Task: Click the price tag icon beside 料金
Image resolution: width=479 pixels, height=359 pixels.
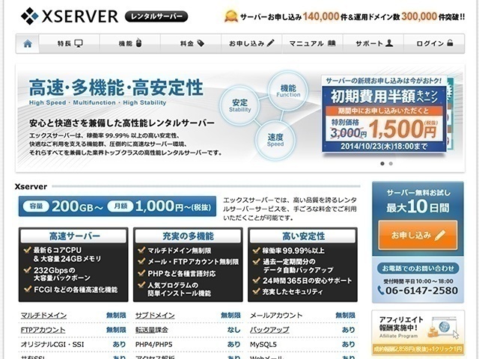Action: click(201, 43)
